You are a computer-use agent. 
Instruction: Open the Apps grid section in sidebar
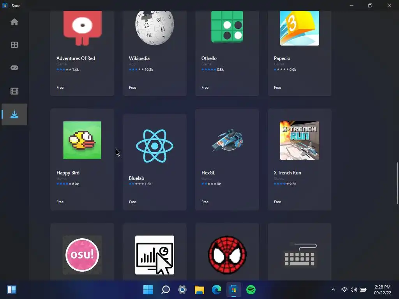pos(14,45)
